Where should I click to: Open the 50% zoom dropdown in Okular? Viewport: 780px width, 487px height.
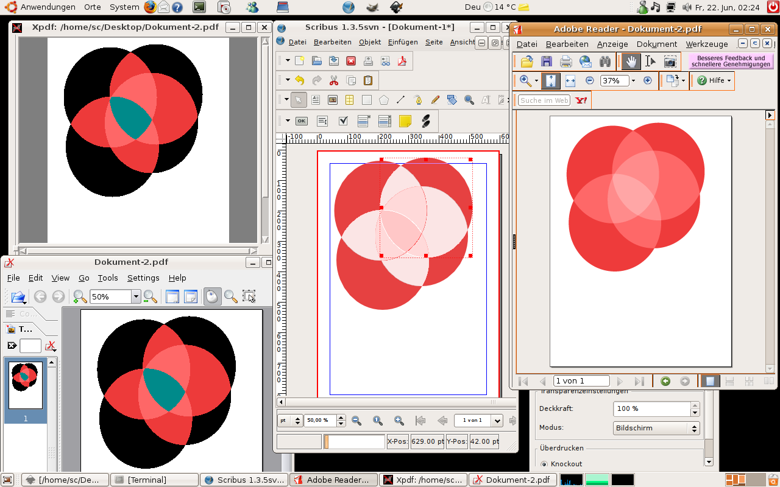(136, 296)
